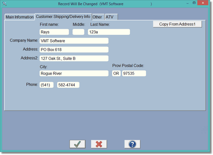Click the City field containing Rogue River
The height and width of the screenshot is (155, 213).
click(x=74, y=73)
